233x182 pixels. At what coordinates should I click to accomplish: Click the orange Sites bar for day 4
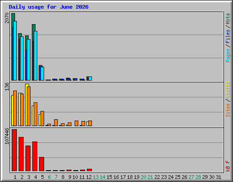[35, 114]
